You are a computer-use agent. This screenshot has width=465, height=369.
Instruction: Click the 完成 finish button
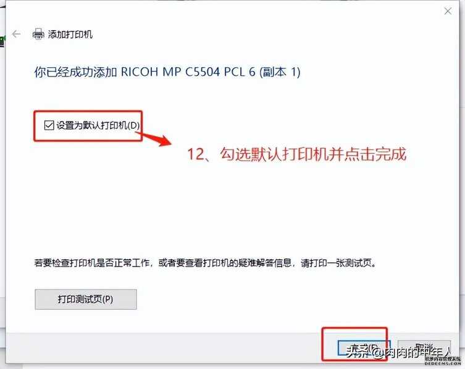[364, 348]
